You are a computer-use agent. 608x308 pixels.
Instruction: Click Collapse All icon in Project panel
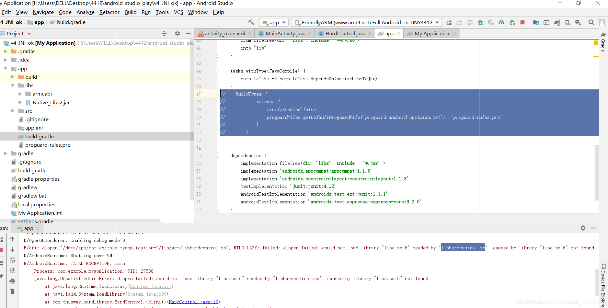[164, 33]
